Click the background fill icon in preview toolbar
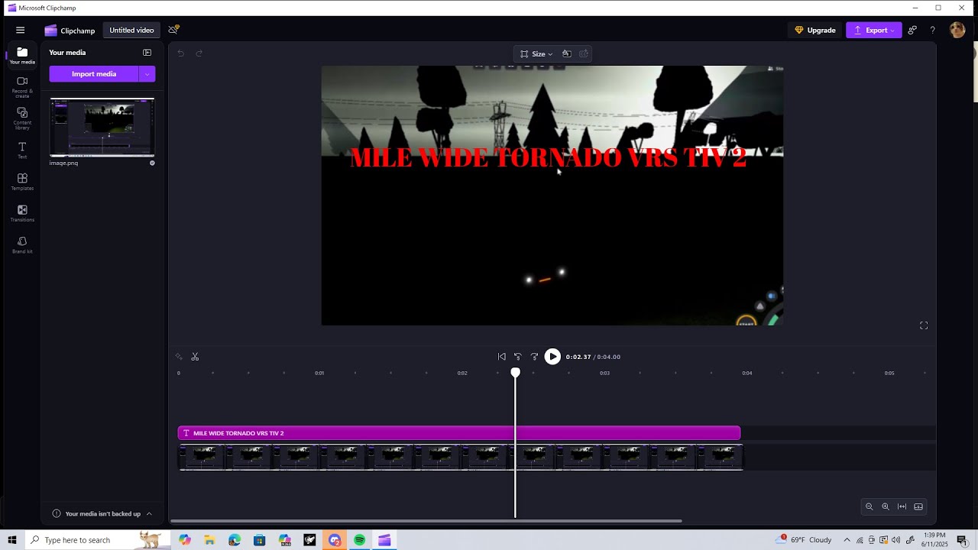The width and height of the screenshot is (978, 550). click(566, 53)
